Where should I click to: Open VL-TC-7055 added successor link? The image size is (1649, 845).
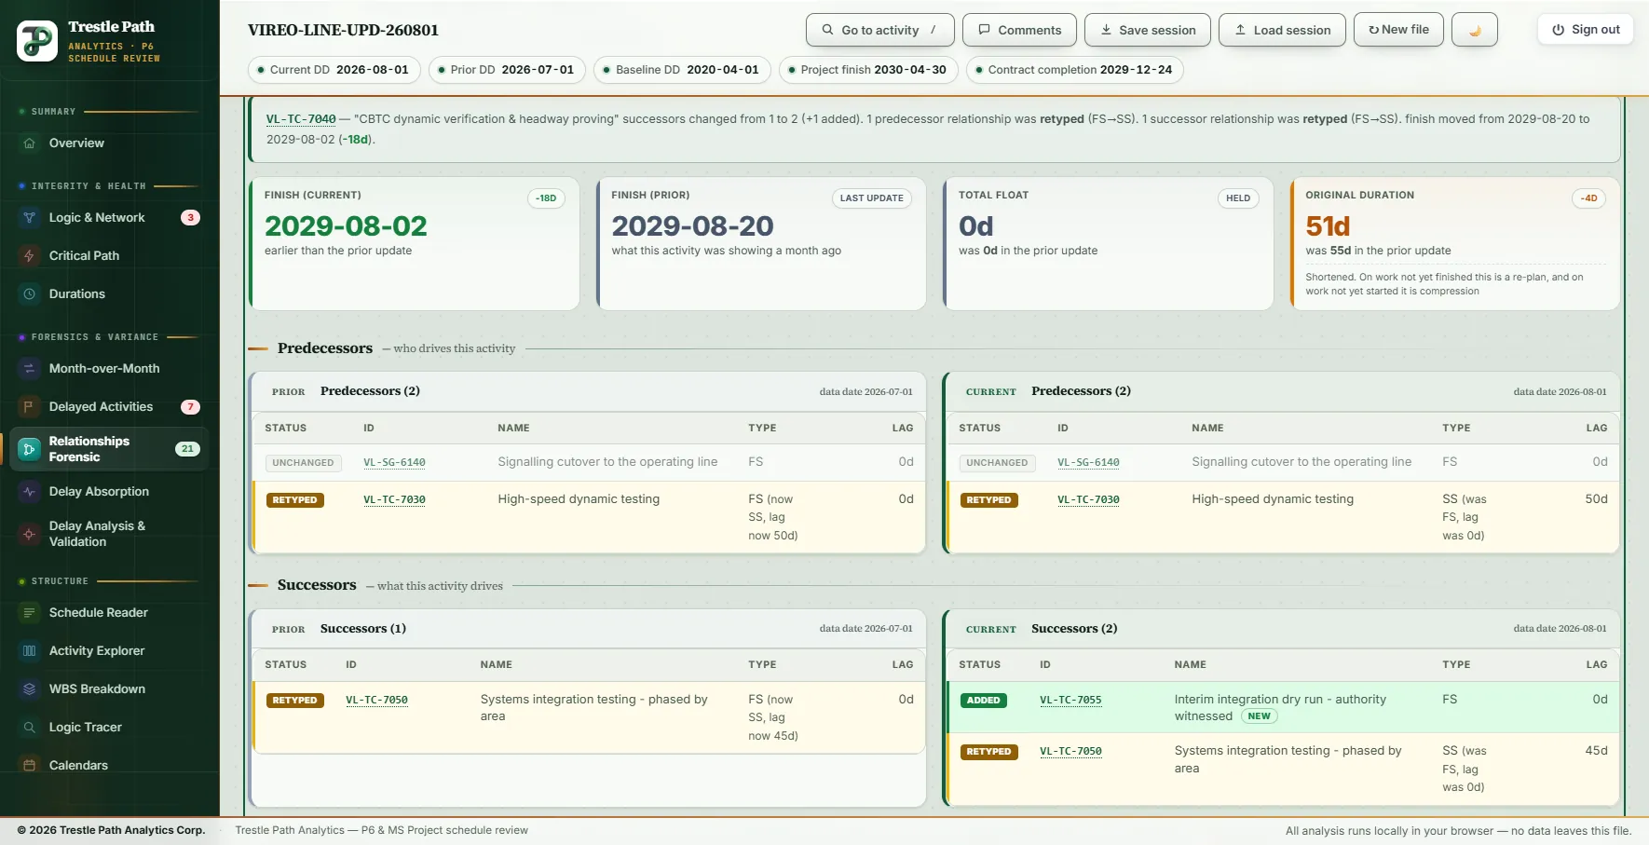pyautogui.click(x=1070, y=700)
